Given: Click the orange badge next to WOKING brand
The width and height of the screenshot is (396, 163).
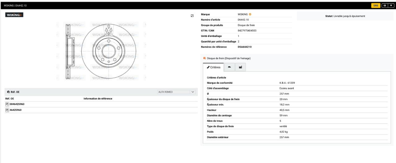Looking at the screenshot, I should pyautogui.click(x=250, y=15).
